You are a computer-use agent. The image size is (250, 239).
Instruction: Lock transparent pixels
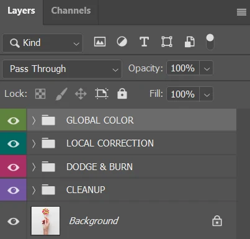40,94
